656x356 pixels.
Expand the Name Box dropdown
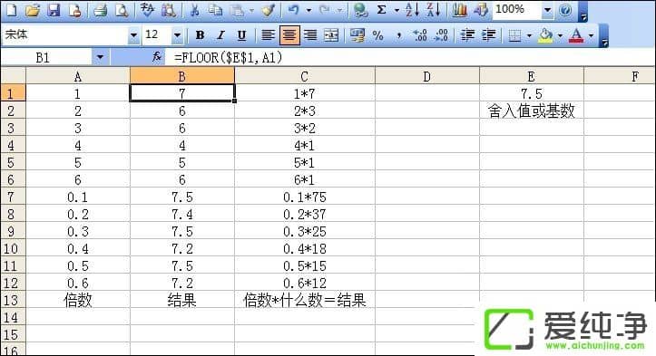(100, 57)
